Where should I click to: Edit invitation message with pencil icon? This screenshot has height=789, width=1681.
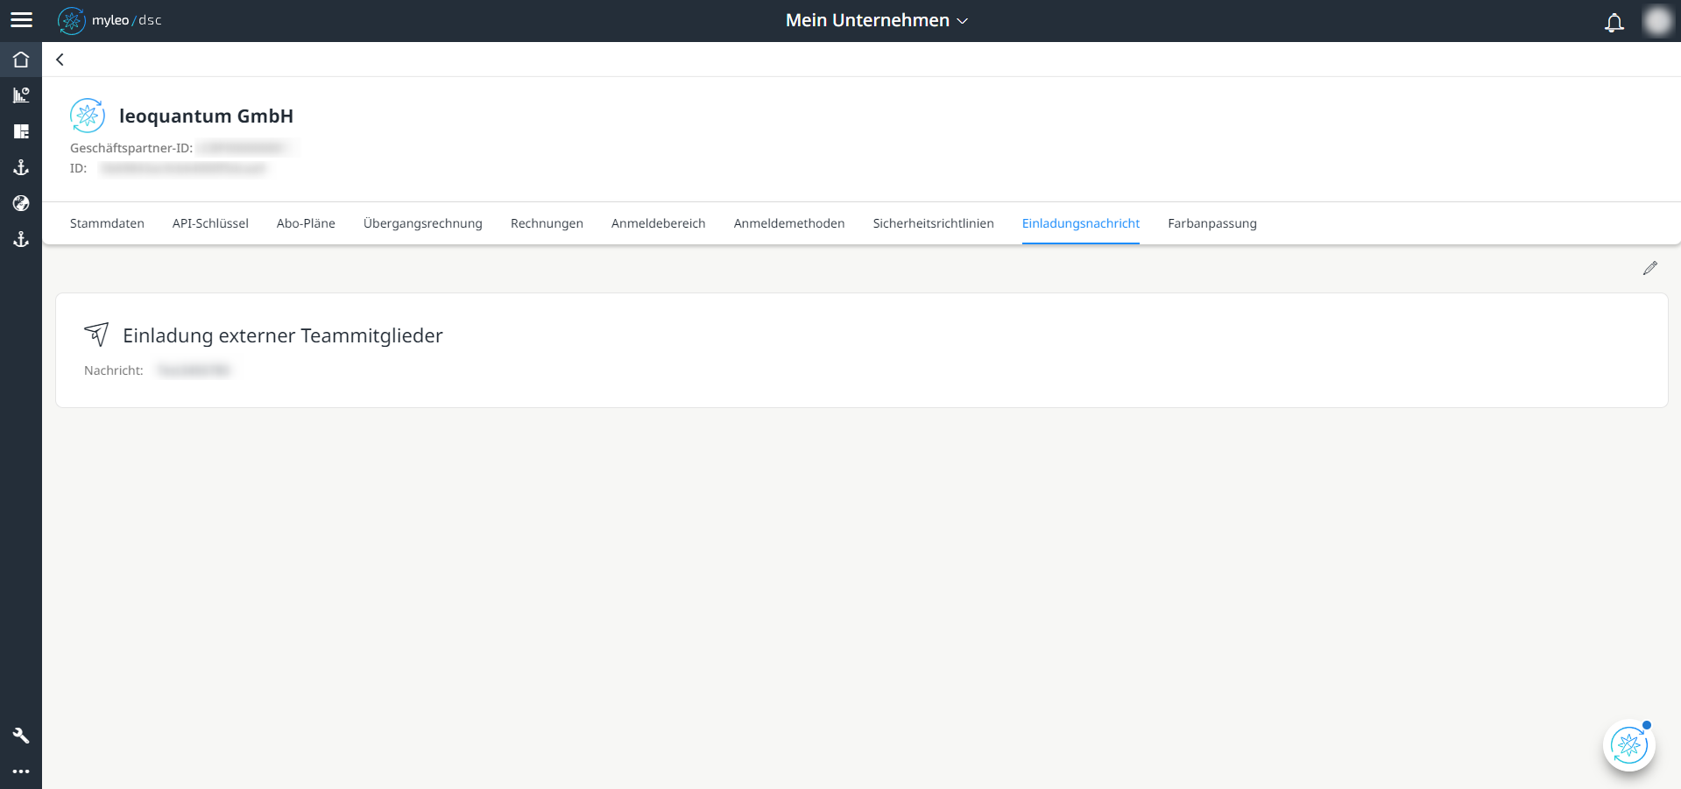coord(1650,268)
